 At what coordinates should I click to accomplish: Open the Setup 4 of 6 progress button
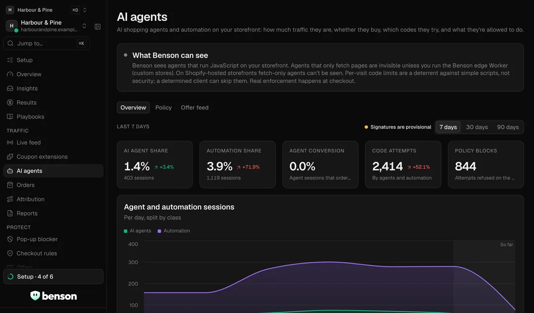(x=53, y=276)
